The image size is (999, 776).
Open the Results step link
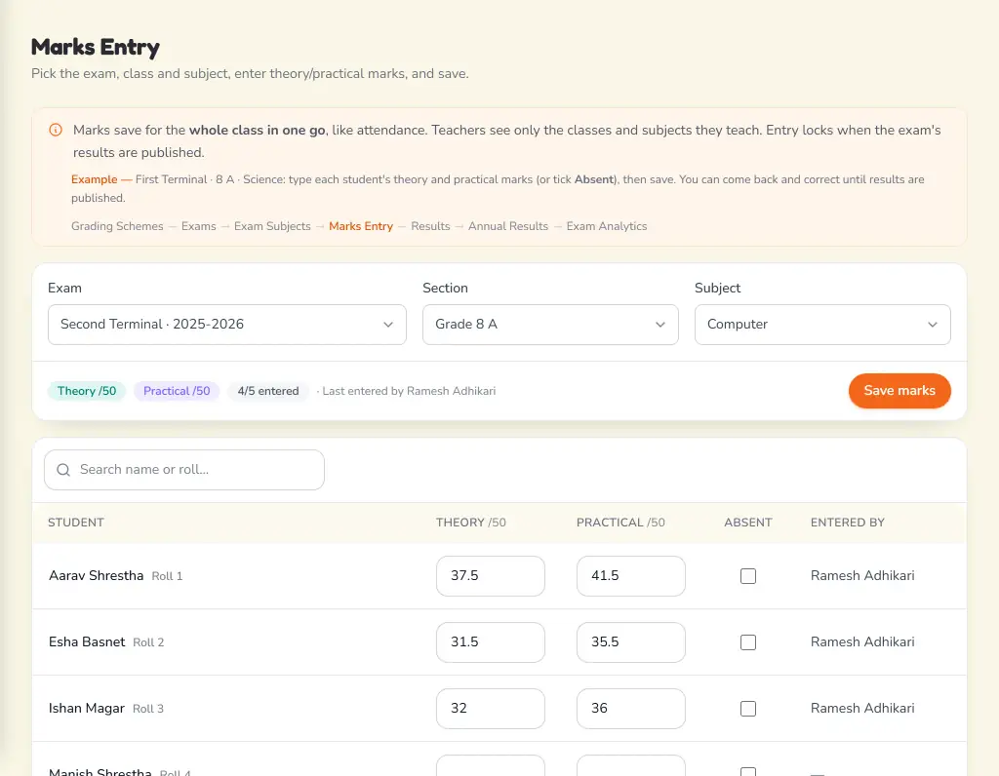click(x=430, y=226)
